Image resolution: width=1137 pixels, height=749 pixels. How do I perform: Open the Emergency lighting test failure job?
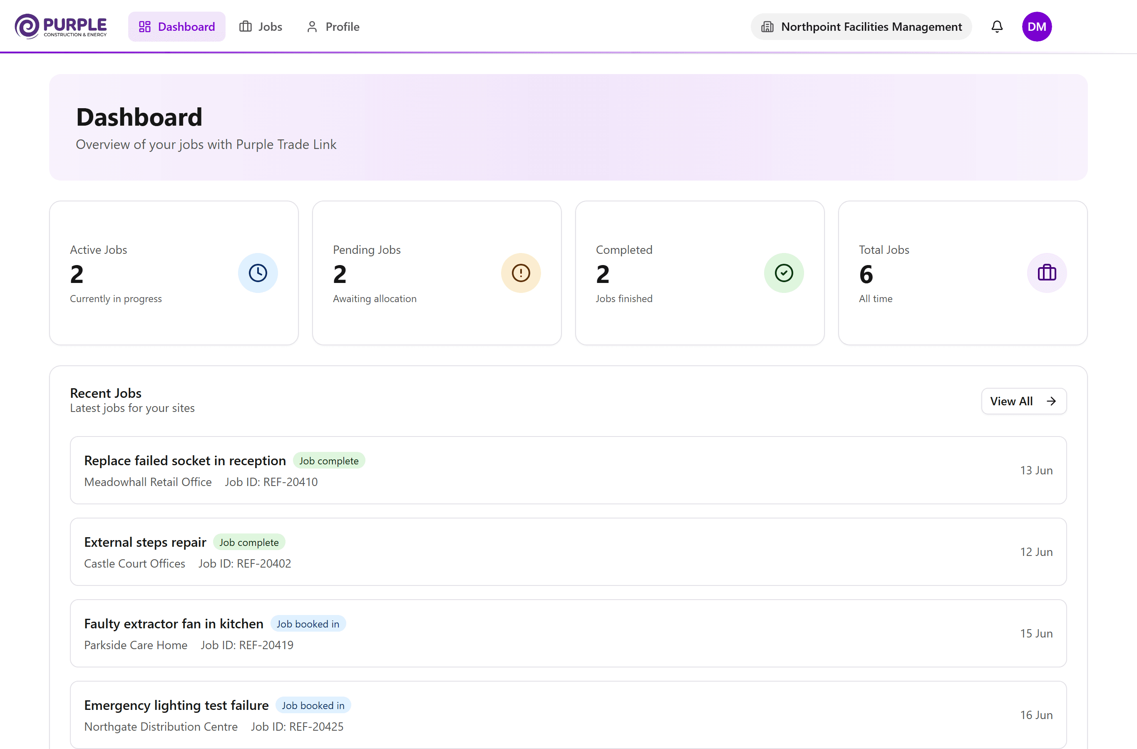click(x=568, y=715)
